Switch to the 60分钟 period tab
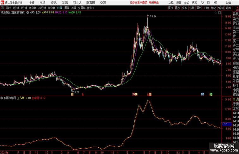This screenshot has height=154, width=239. 52,8
